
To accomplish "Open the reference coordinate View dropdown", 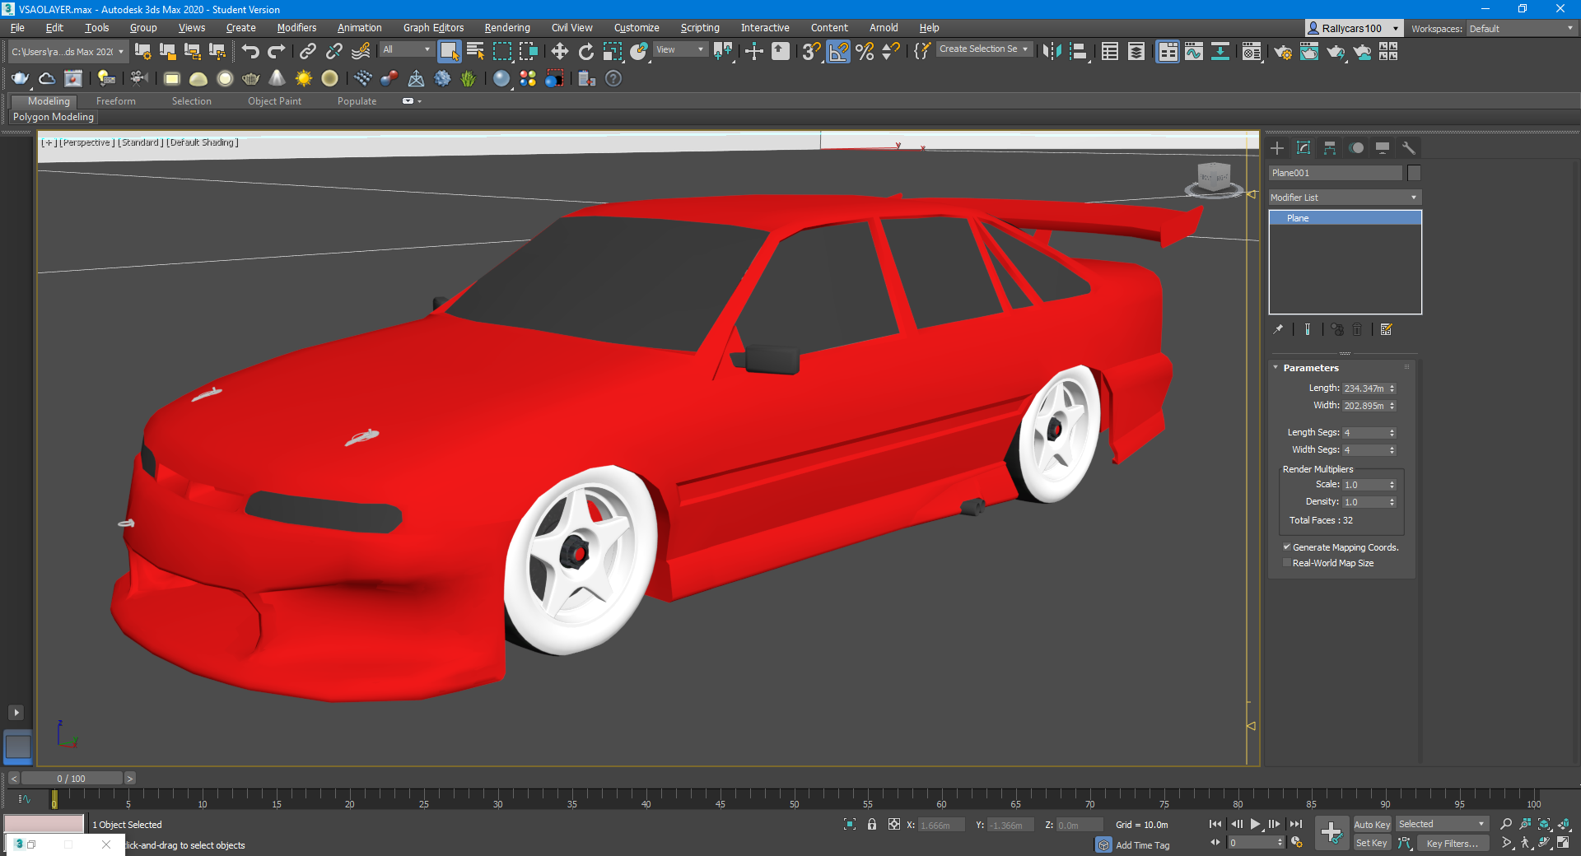I will pyautogui.click(x=680, y=49).
